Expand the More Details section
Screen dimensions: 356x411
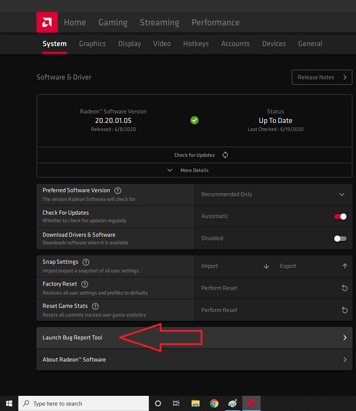click(194, 170)
